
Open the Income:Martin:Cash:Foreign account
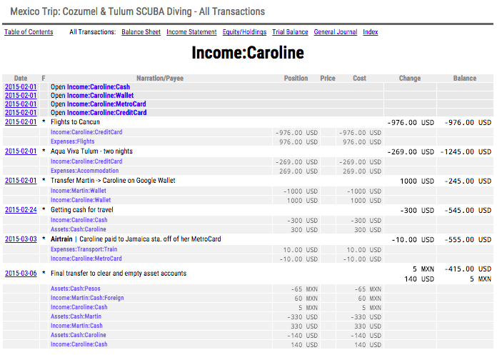(x=87, y=298)
